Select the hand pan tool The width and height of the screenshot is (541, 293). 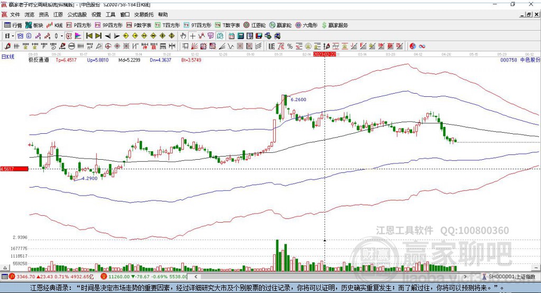click(x=183, y=36)
